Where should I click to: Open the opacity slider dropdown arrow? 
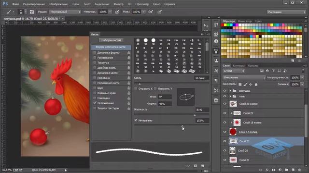coord(110,12)
